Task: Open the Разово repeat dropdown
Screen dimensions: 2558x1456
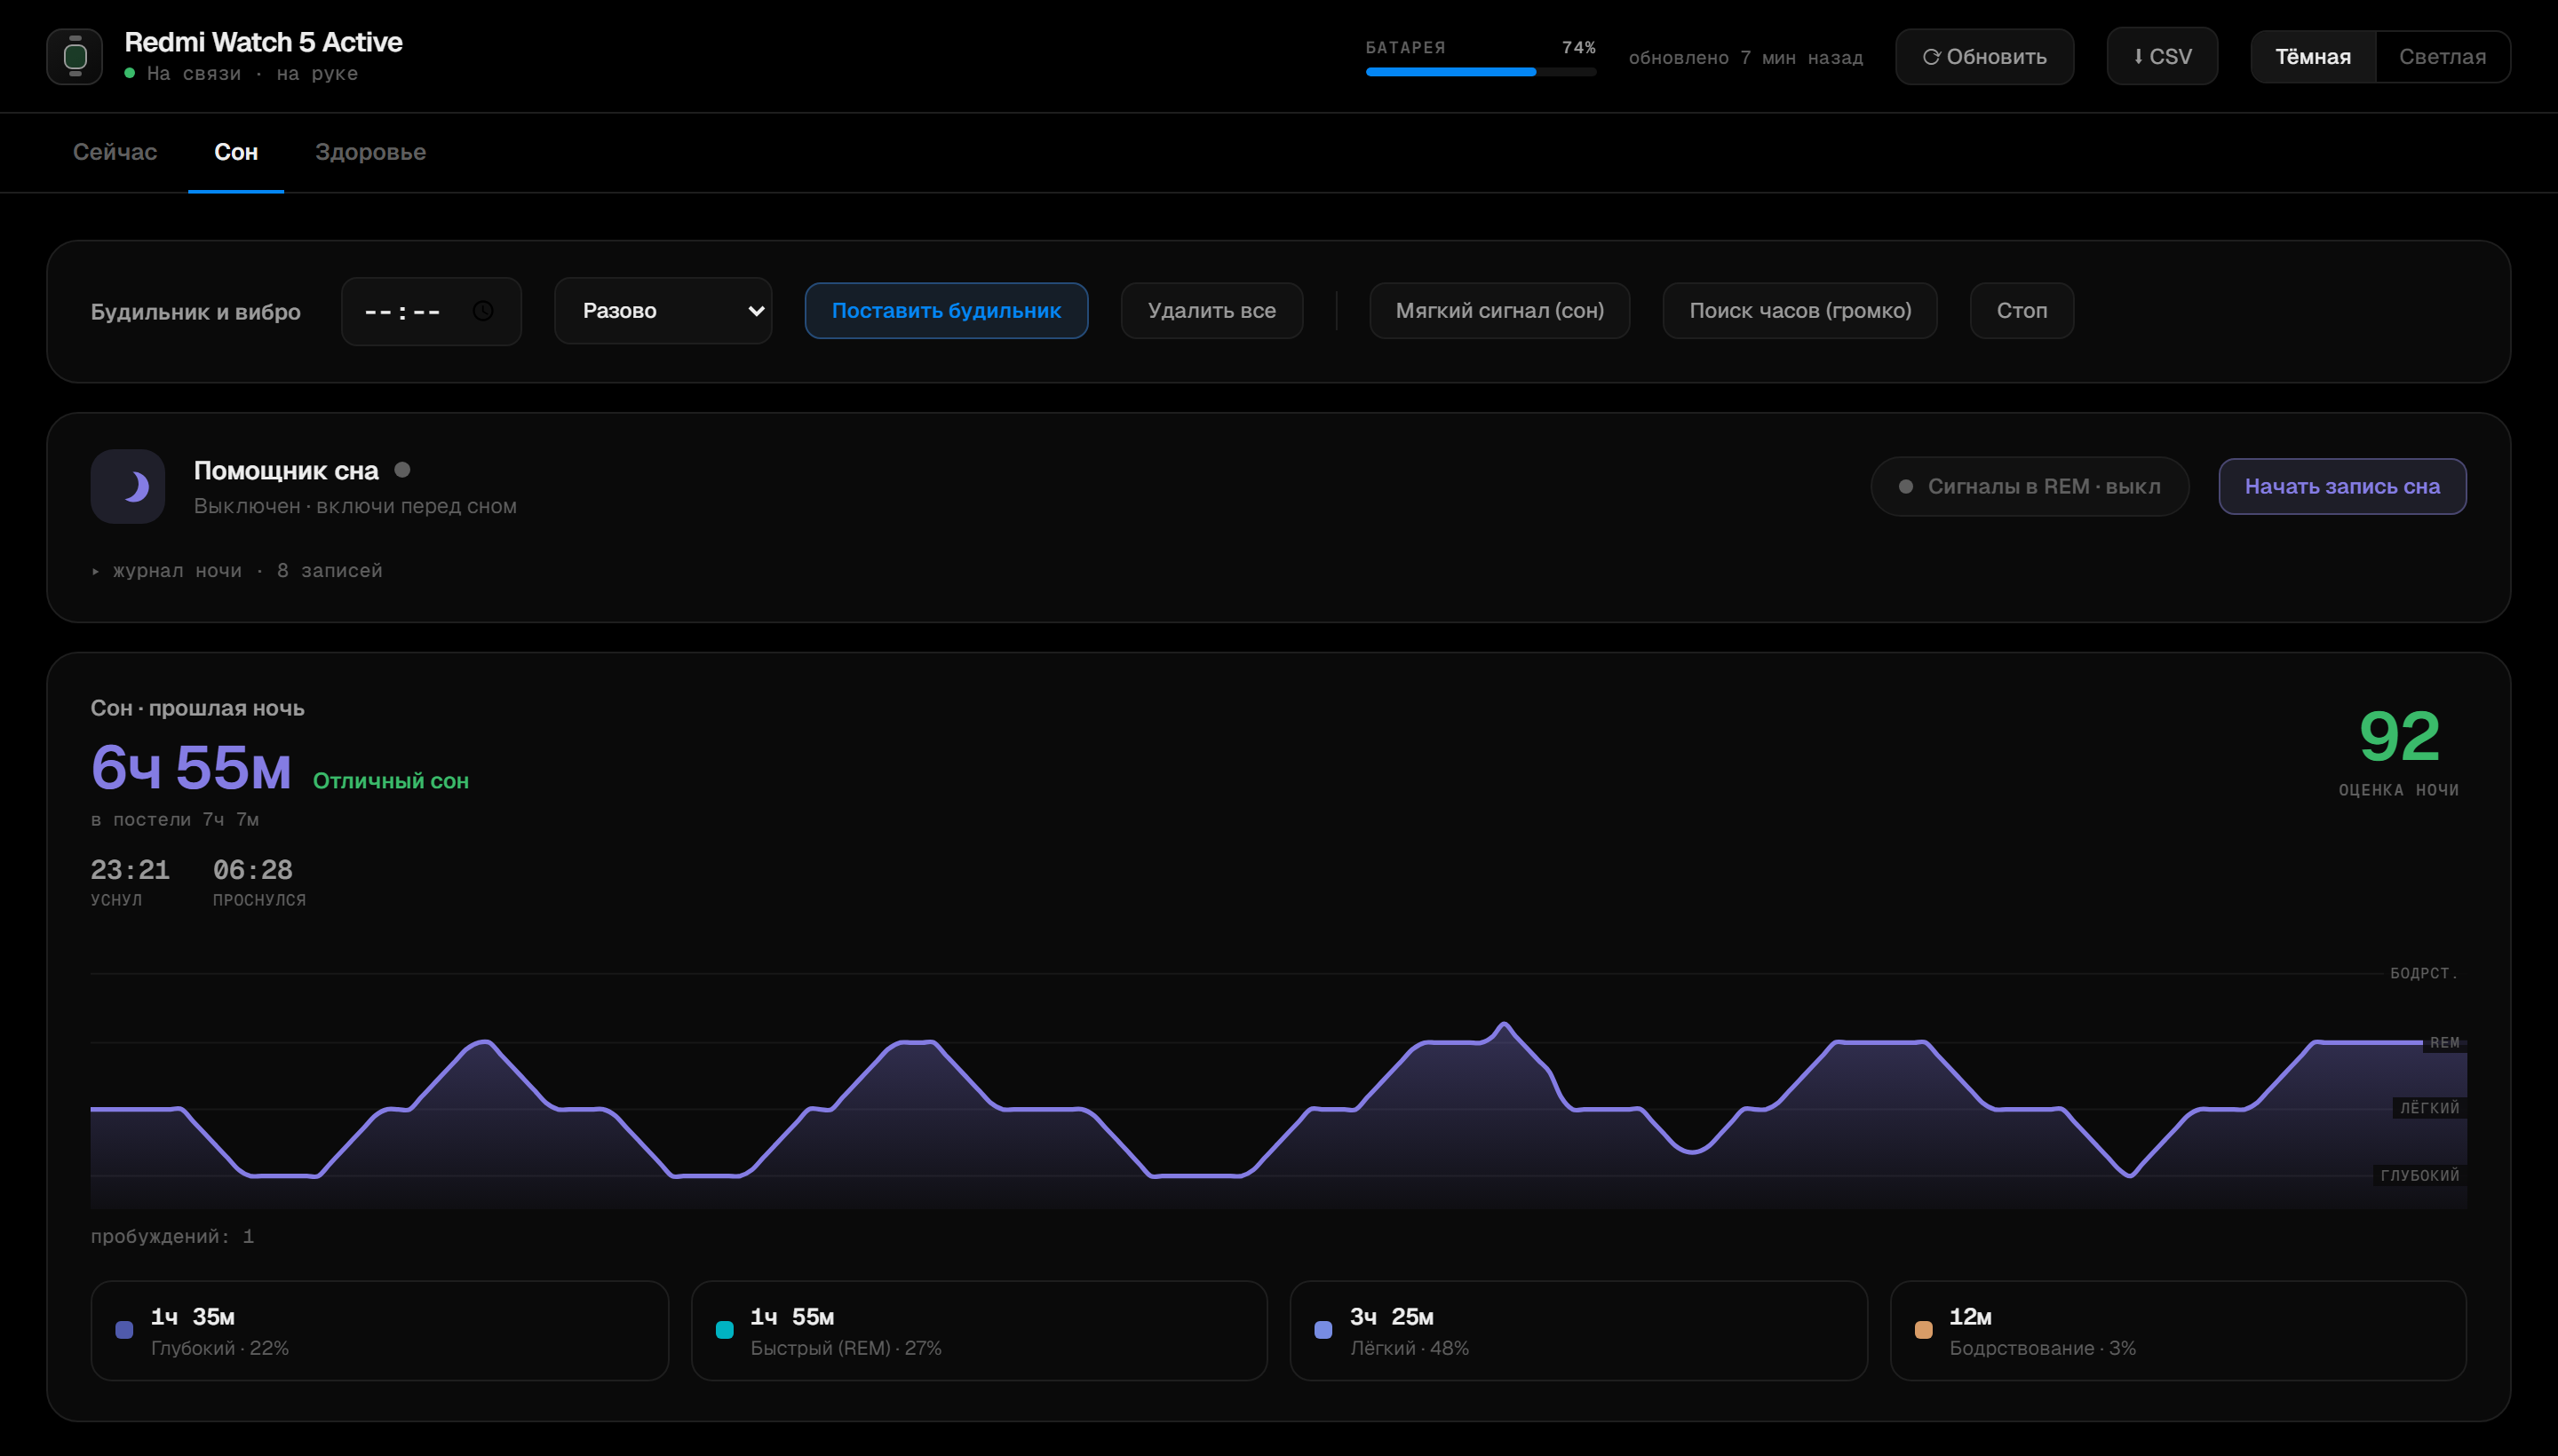Action: pos(663,311)
